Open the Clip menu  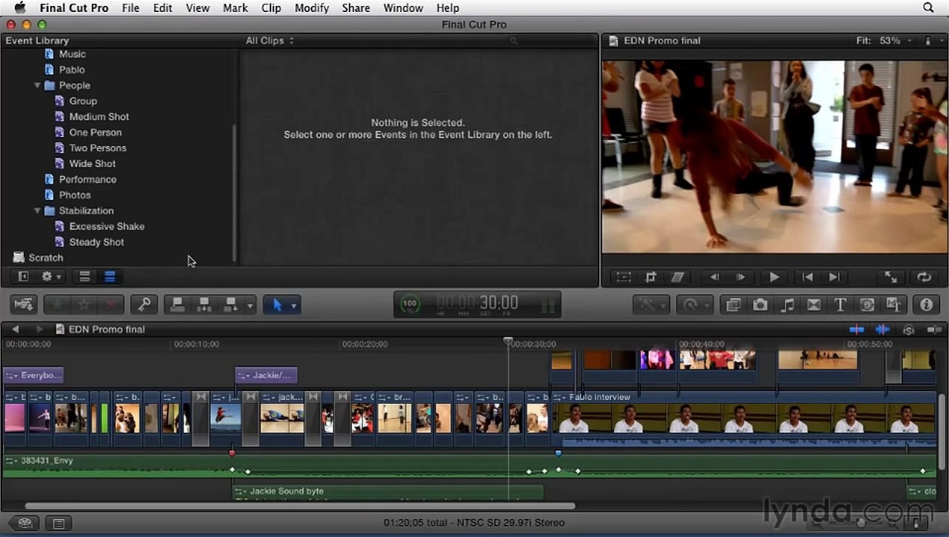click(271, 7)
